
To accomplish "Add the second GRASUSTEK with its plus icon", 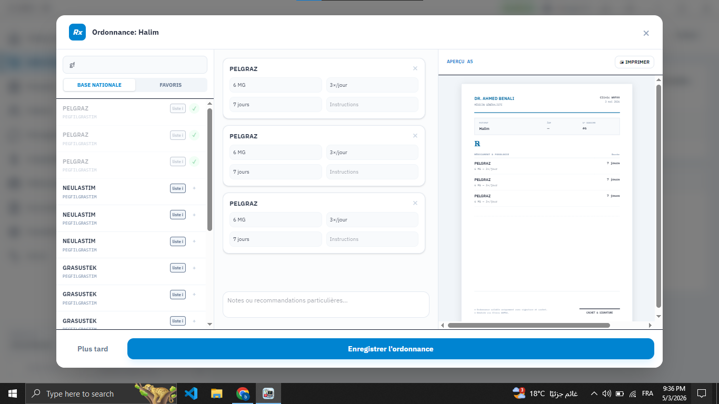I will [194, 295].
